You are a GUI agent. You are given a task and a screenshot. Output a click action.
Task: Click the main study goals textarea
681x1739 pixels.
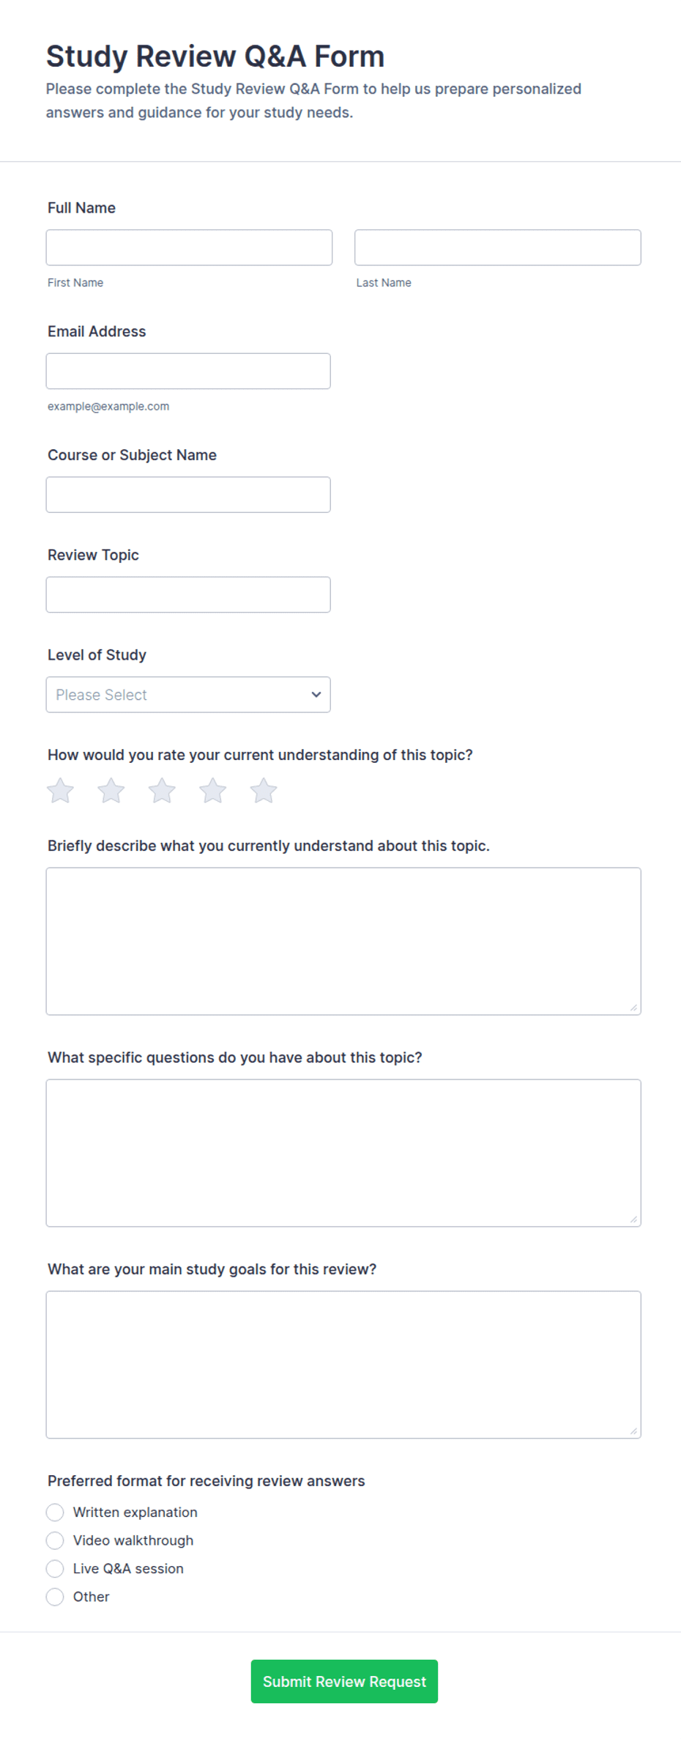pyautogui.click(x=343, y=1365)
